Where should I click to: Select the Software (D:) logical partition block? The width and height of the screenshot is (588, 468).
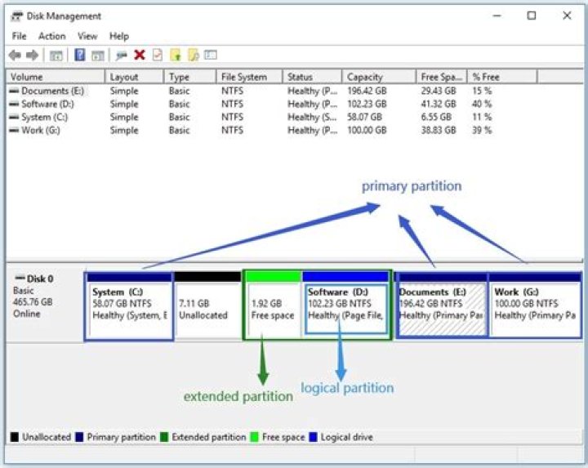point(345,307)
